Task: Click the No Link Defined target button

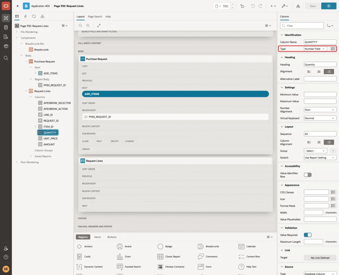Action: [320, 258]
